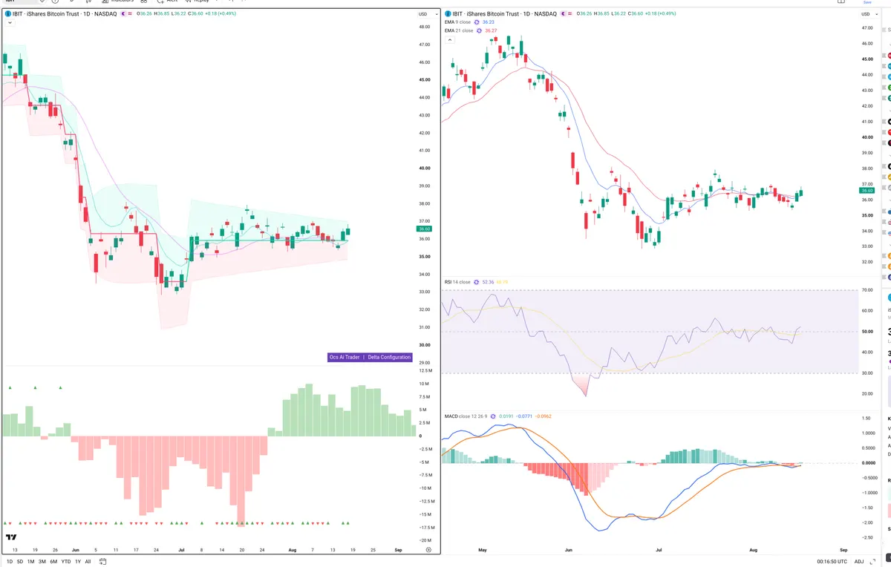
Task: Click the EMA 9 close indicator label
Action: tap(458, 22)
